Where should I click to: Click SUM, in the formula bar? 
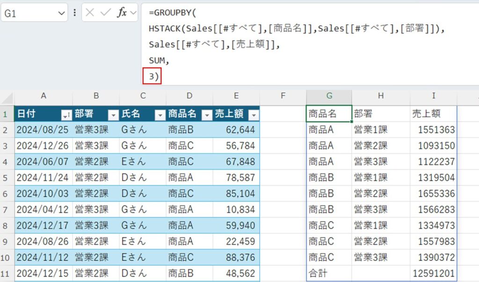tap(159, 60)
